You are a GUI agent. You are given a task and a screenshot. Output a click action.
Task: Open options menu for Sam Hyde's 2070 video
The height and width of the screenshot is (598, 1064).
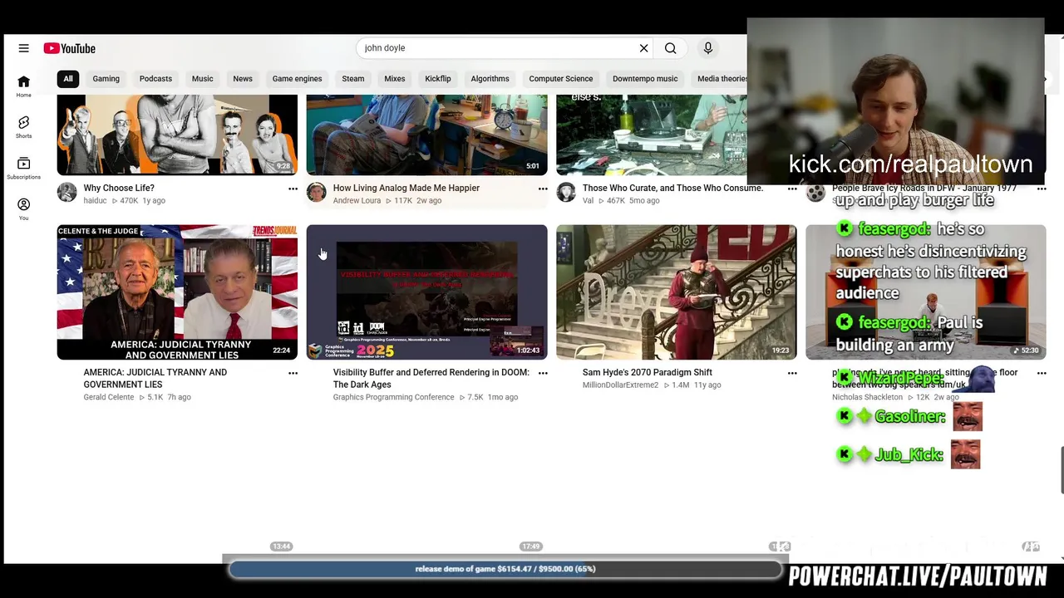click(x=792, y=373)
